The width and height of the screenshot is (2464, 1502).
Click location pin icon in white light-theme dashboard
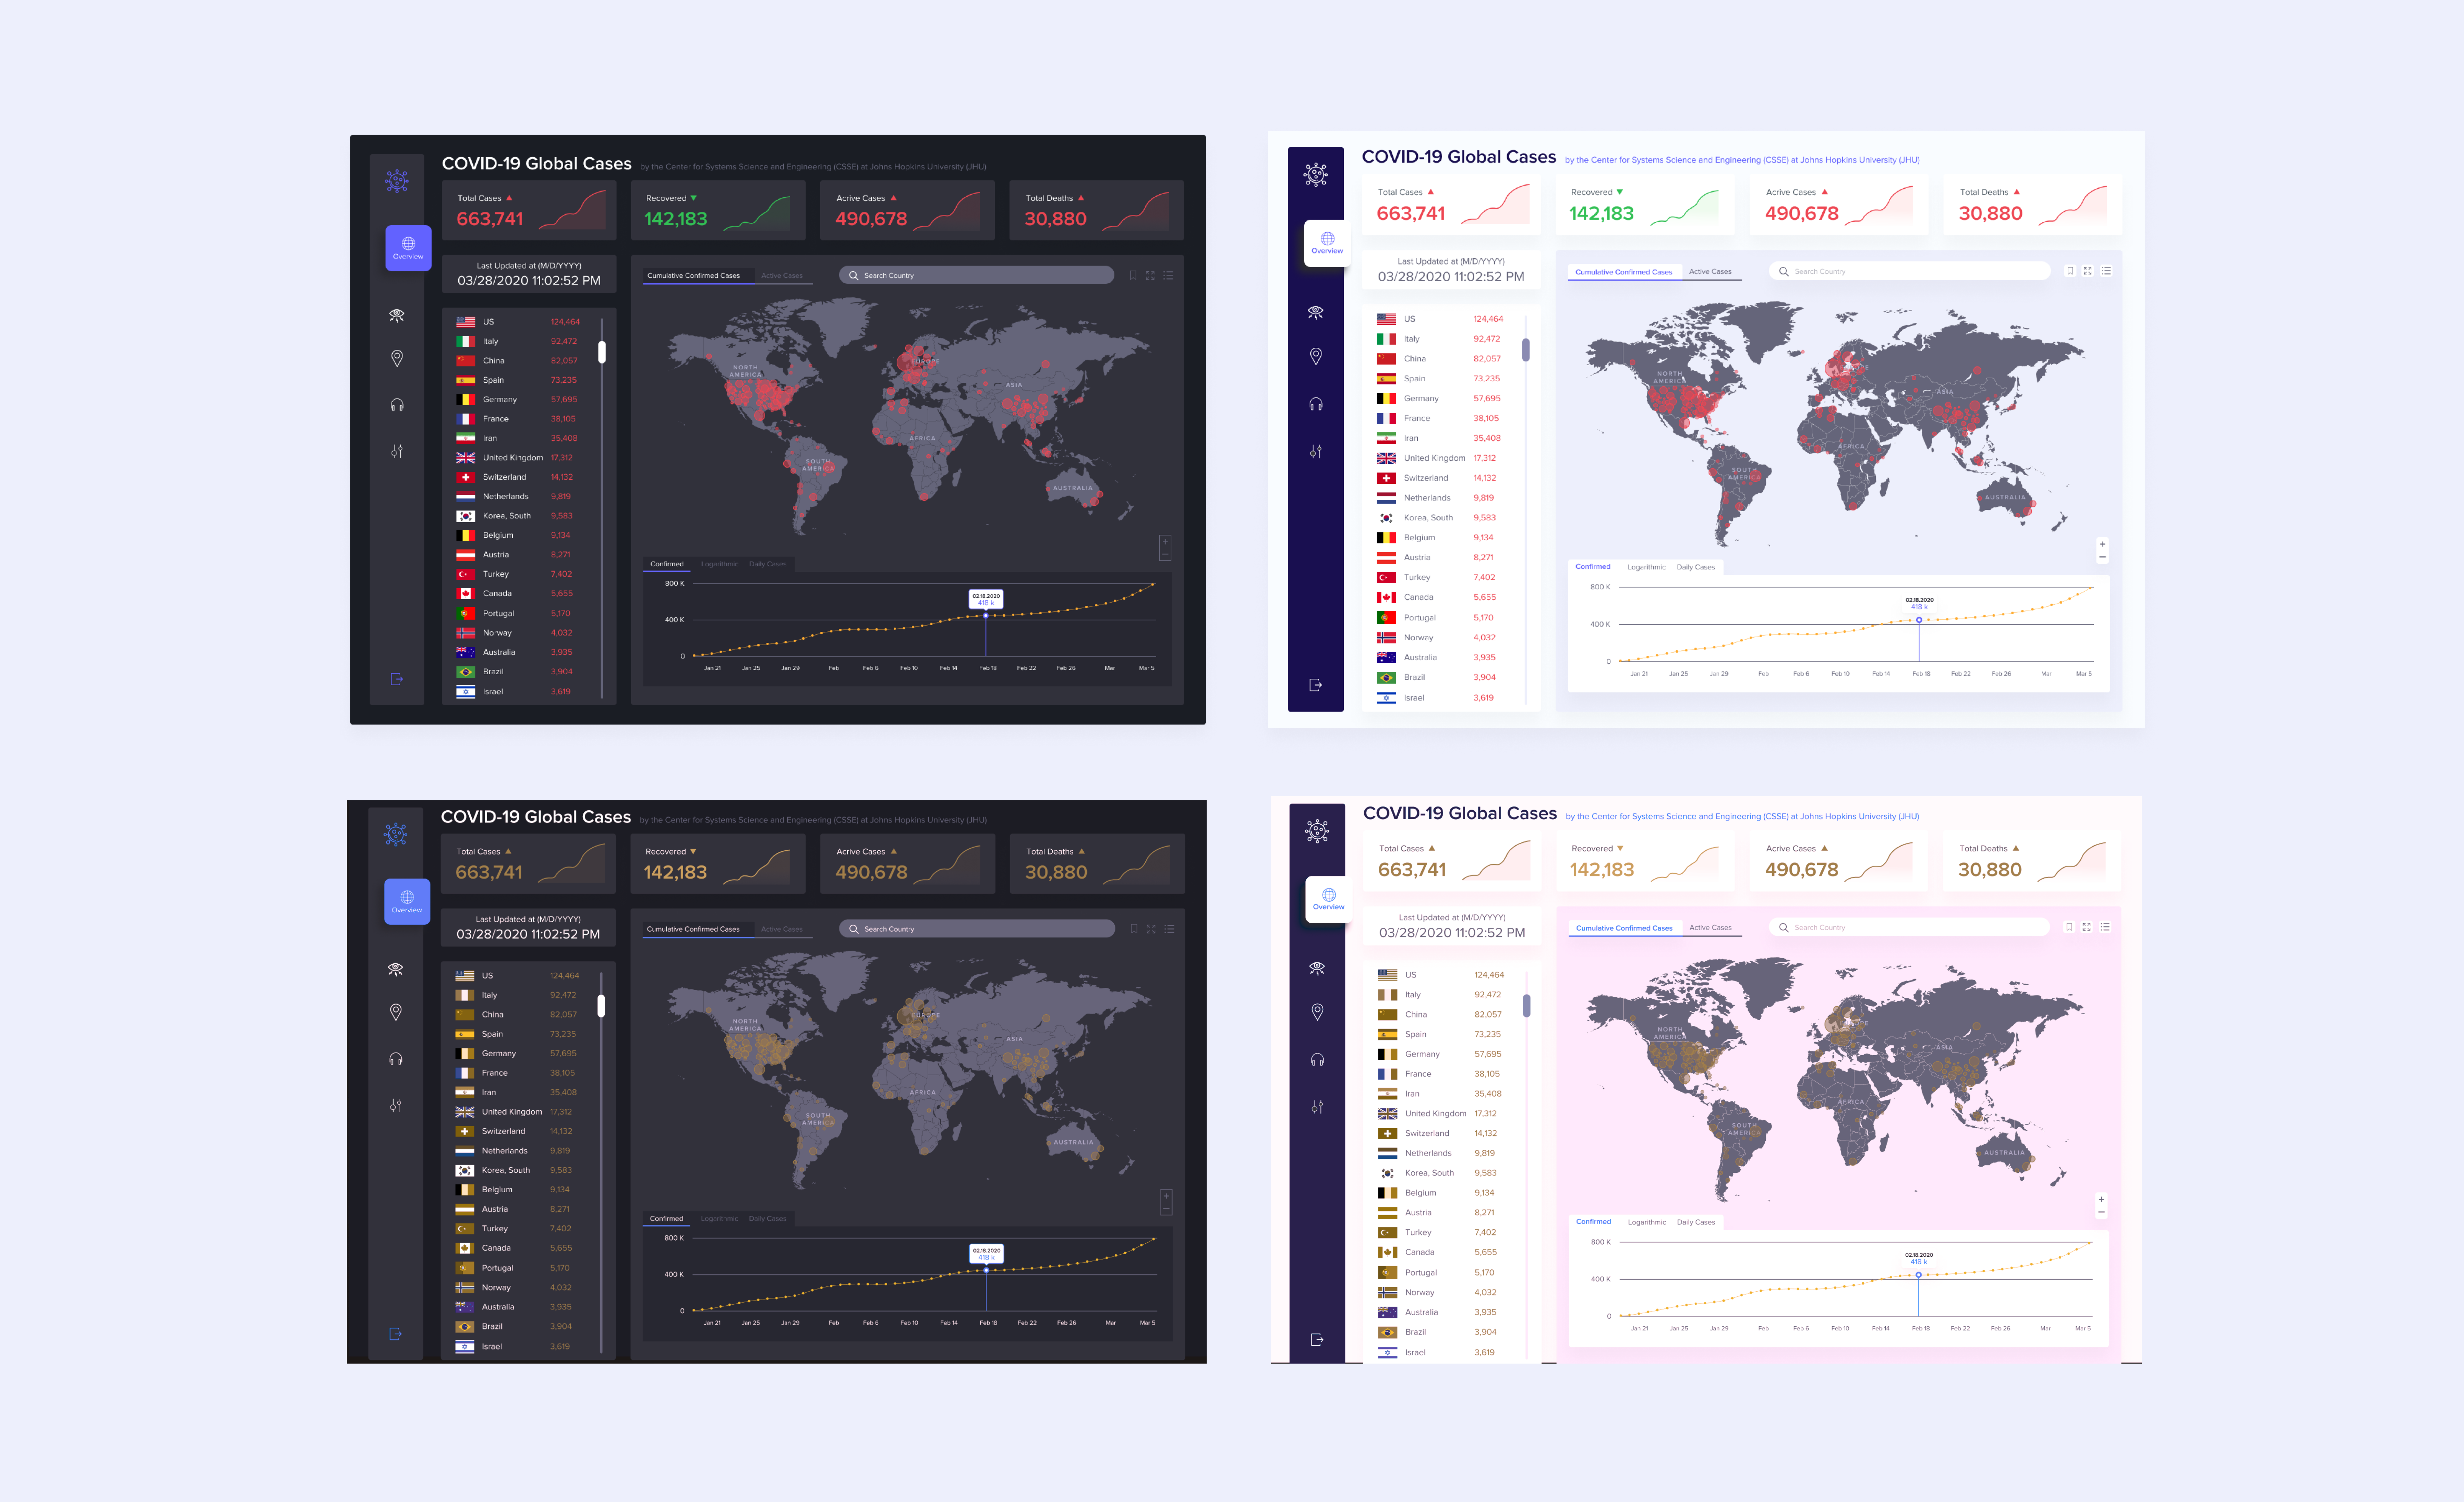click(x=1316, y=356)
